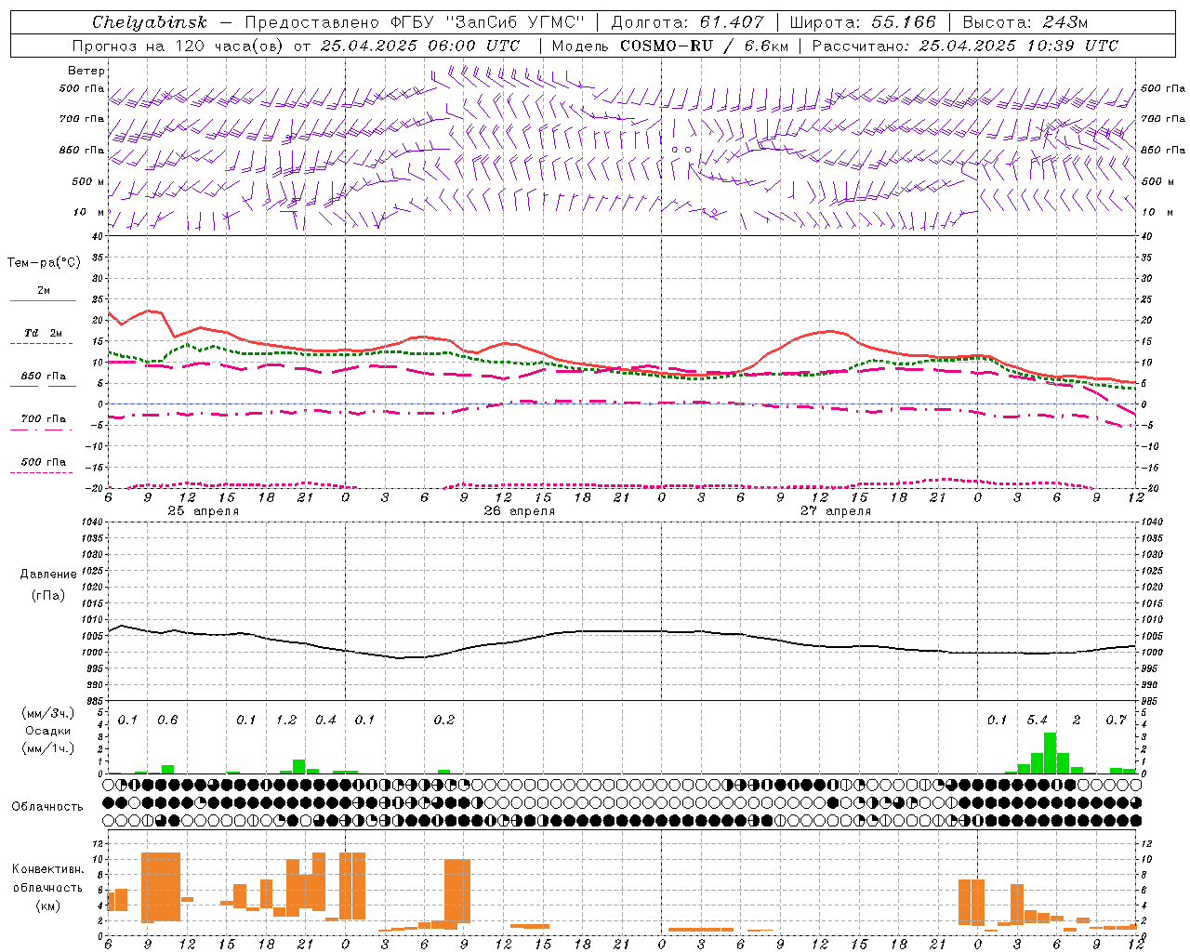
Task: Click the '0.2' precipitation total value
Action: click(x=444, y=720)
